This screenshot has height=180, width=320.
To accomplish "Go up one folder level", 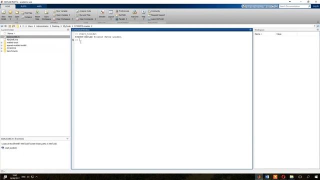I will pos(9,26).
